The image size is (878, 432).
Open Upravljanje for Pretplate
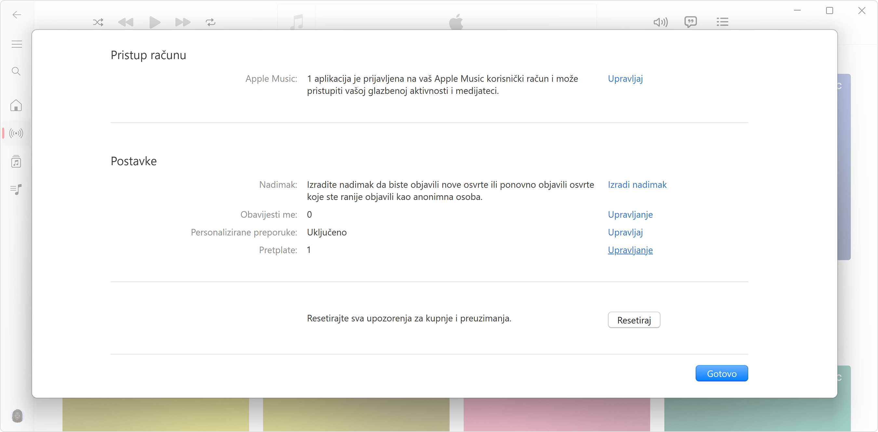[630, 250]
